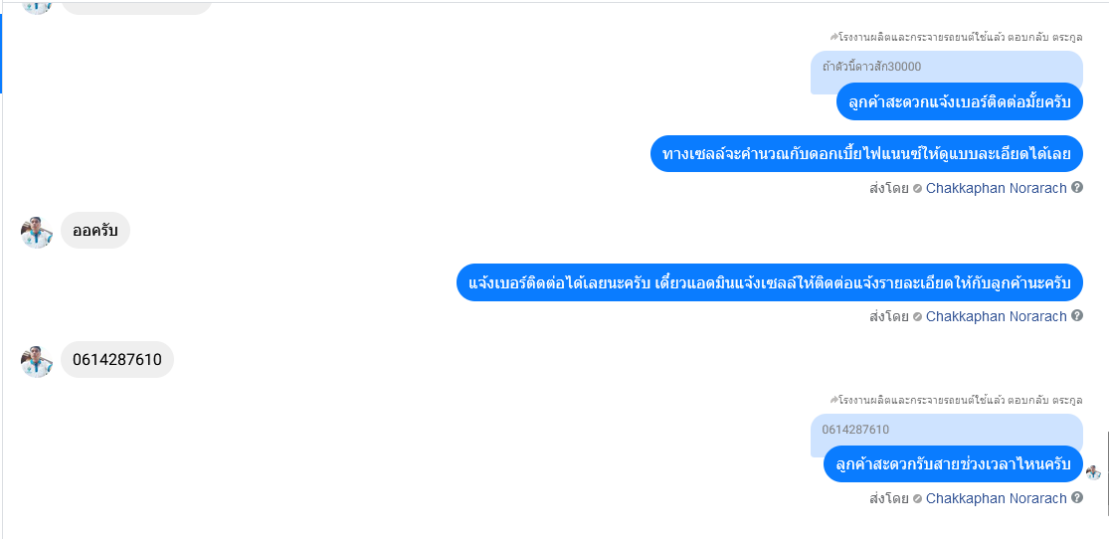Click the blue message ลูกค้าสะดวกรับสายช่วงเวลาไหนครับ
The width and height of the screenshot is (1109, 539).
tap(954, 464)
